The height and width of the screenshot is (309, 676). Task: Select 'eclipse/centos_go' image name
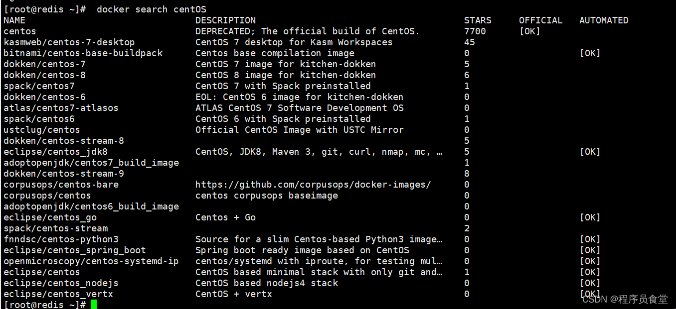click(x=50, y=217)
